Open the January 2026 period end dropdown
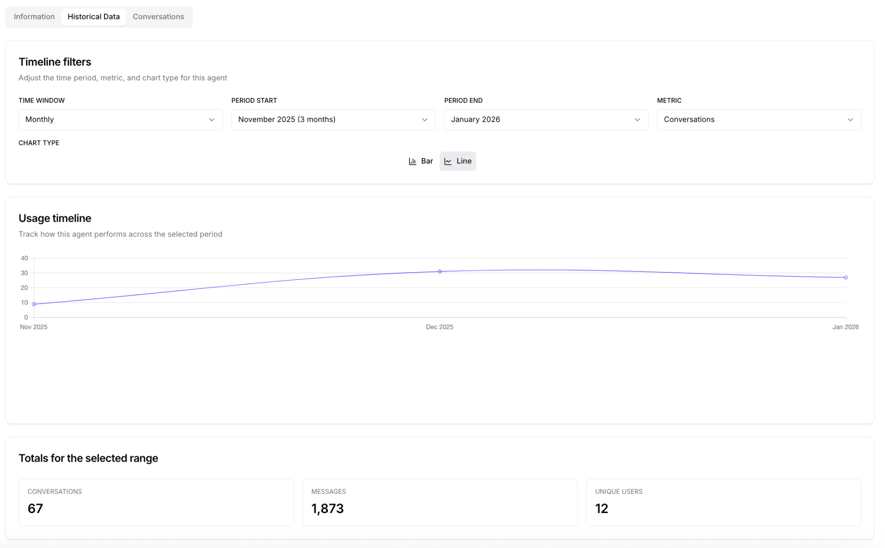The image size is (885, 548). (546, 120)
